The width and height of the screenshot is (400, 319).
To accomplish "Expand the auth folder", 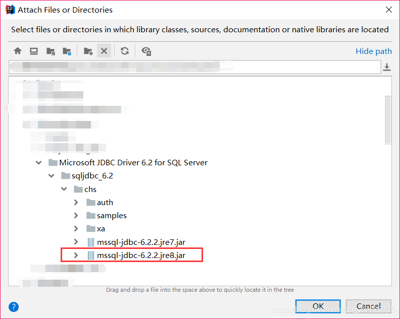I will (76, 203).
